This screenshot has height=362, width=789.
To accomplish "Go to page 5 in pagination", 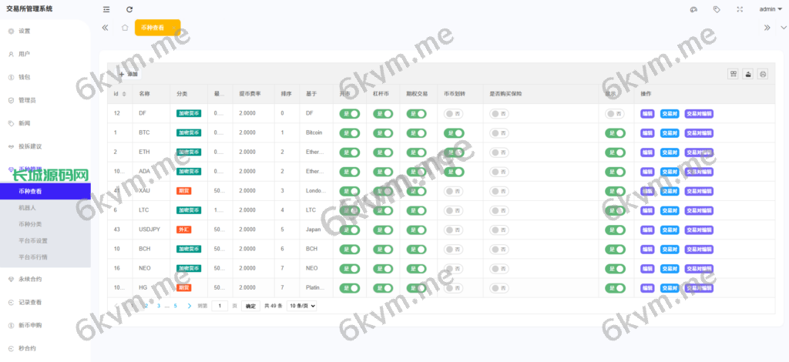I will [x=175, y=306].
